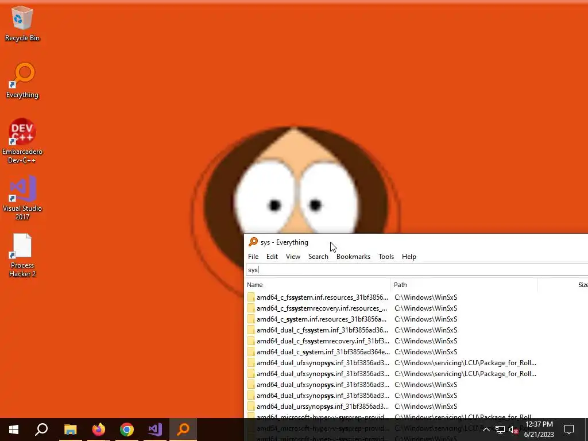Click path cell of amd64_c_fssystemrecovery.inf.resources row
588x441 pixels.
[x=425, y=308]
